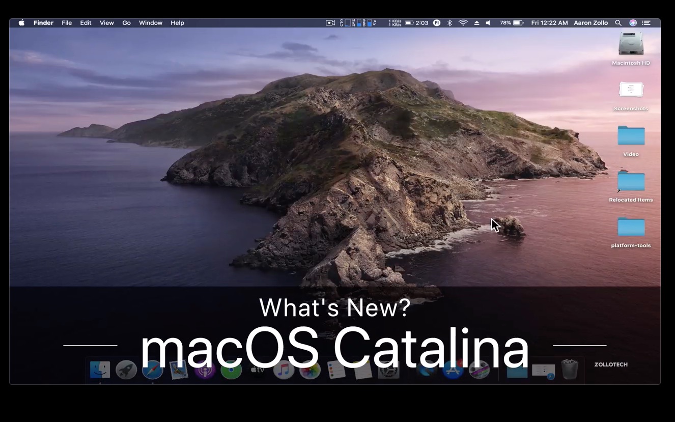Open Podcasts in the Dock
This screenshot has width=675, height=422.
[205, 370]
